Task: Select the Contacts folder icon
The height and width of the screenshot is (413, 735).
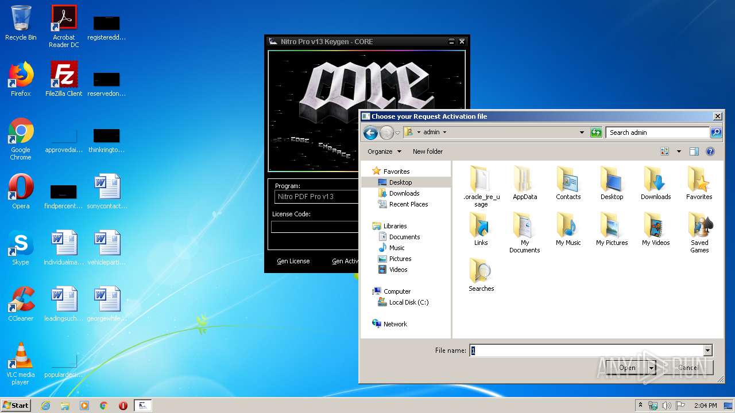Action: click(x=568, y=183)
